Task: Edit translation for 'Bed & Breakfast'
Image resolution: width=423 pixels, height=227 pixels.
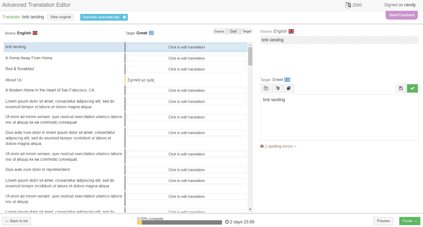Action: point(187,69)
